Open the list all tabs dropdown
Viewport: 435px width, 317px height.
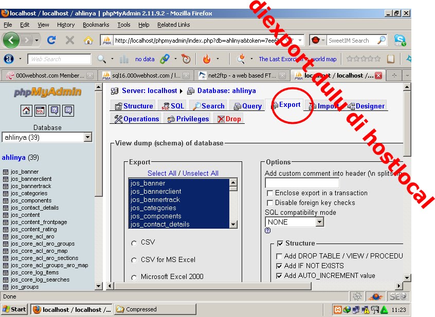pos(407,76)
